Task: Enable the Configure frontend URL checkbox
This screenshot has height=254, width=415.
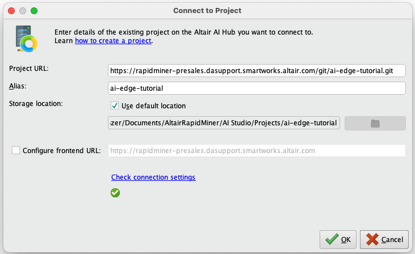Action: [x=16, y=150]
